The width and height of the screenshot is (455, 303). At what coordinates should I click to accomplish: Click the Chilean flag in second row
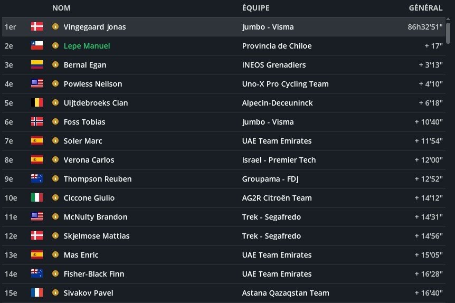click(37, 46)
